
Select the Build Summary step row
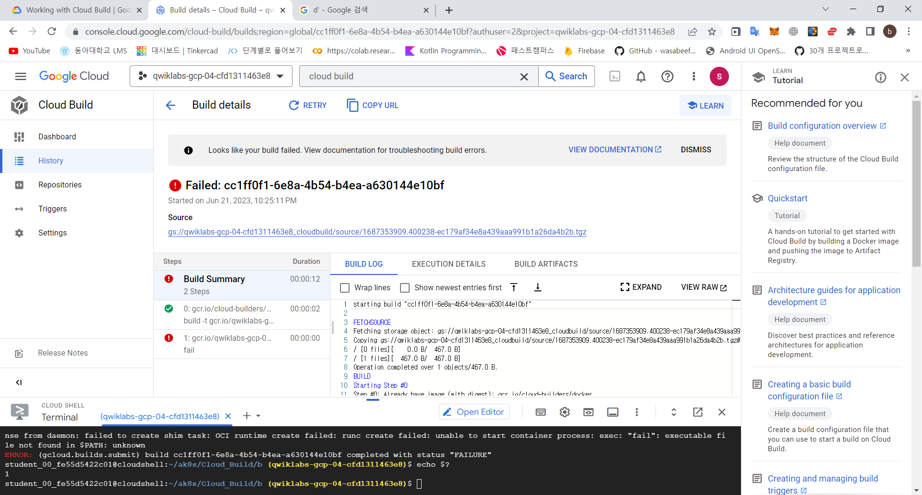click(x=242, y=285)
